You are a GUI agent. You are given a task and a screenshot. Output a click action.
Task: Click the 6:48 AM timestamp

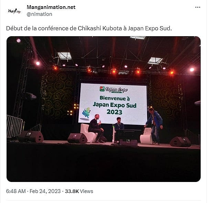click(x=16, y=191)
